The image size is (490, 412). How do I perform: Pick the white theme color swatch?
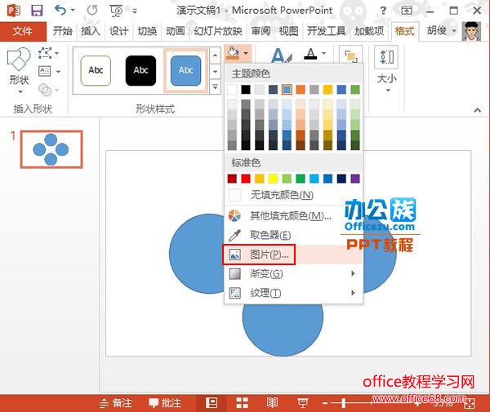point(232,90)
